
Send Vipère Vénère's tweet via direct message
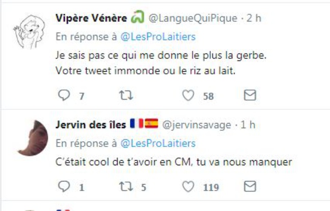point(250,96)
